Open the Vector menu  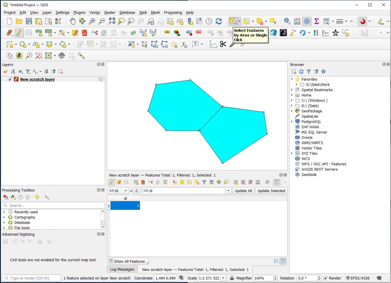click(x=95, y=13)
